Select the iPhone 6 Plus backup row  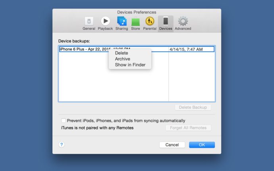pos(137,49)
